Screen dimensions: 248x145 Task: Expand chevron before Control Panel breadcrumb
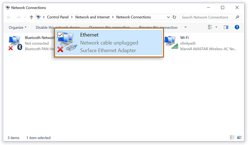click(44, 17)
